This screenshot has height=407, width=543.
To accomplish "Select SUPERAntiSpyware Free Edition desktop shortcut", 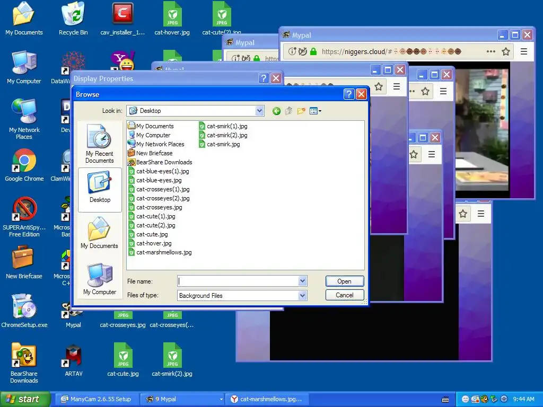I will [x=24, y=217].
